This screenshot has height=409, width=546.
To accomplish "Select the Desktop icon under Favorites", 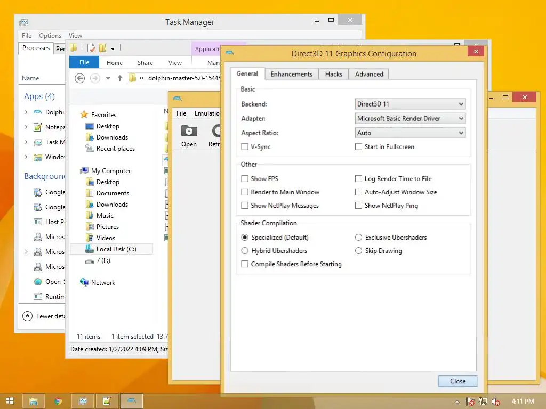I will [x=90, y=126].
